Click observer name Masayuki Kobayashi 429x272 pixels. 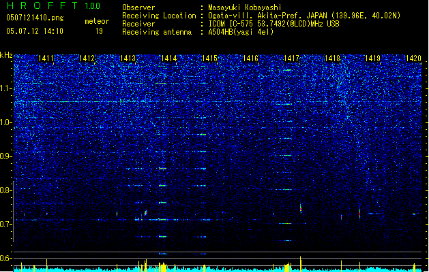(245, 7)
